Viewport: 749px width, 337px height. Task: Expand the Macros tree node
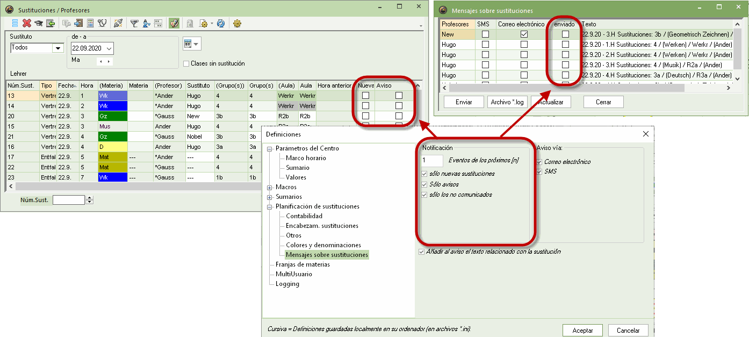(x=269, y=187)
